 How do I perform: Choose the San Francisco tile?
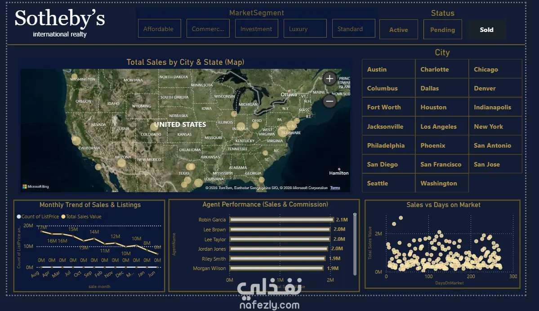pos(442,164)
